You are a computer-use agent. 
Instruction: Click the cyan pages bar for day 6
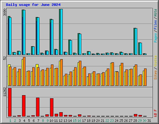(34, 51)
